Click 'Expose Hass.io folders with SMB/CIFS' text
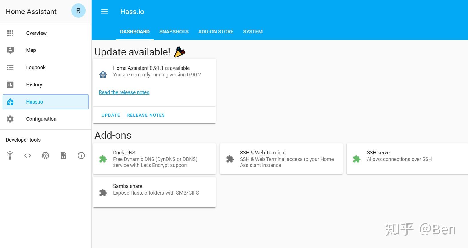Screen dimensions: 468x248 coord(156,193)
